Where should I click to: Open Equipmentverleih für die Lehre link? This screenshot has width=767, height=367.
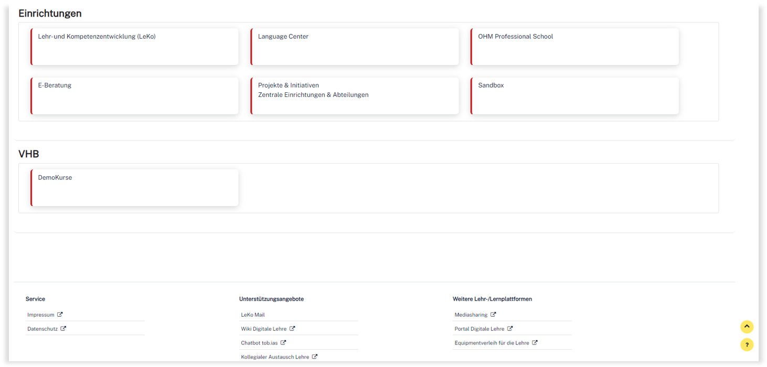pyautogui.click(x=492, y=343)
